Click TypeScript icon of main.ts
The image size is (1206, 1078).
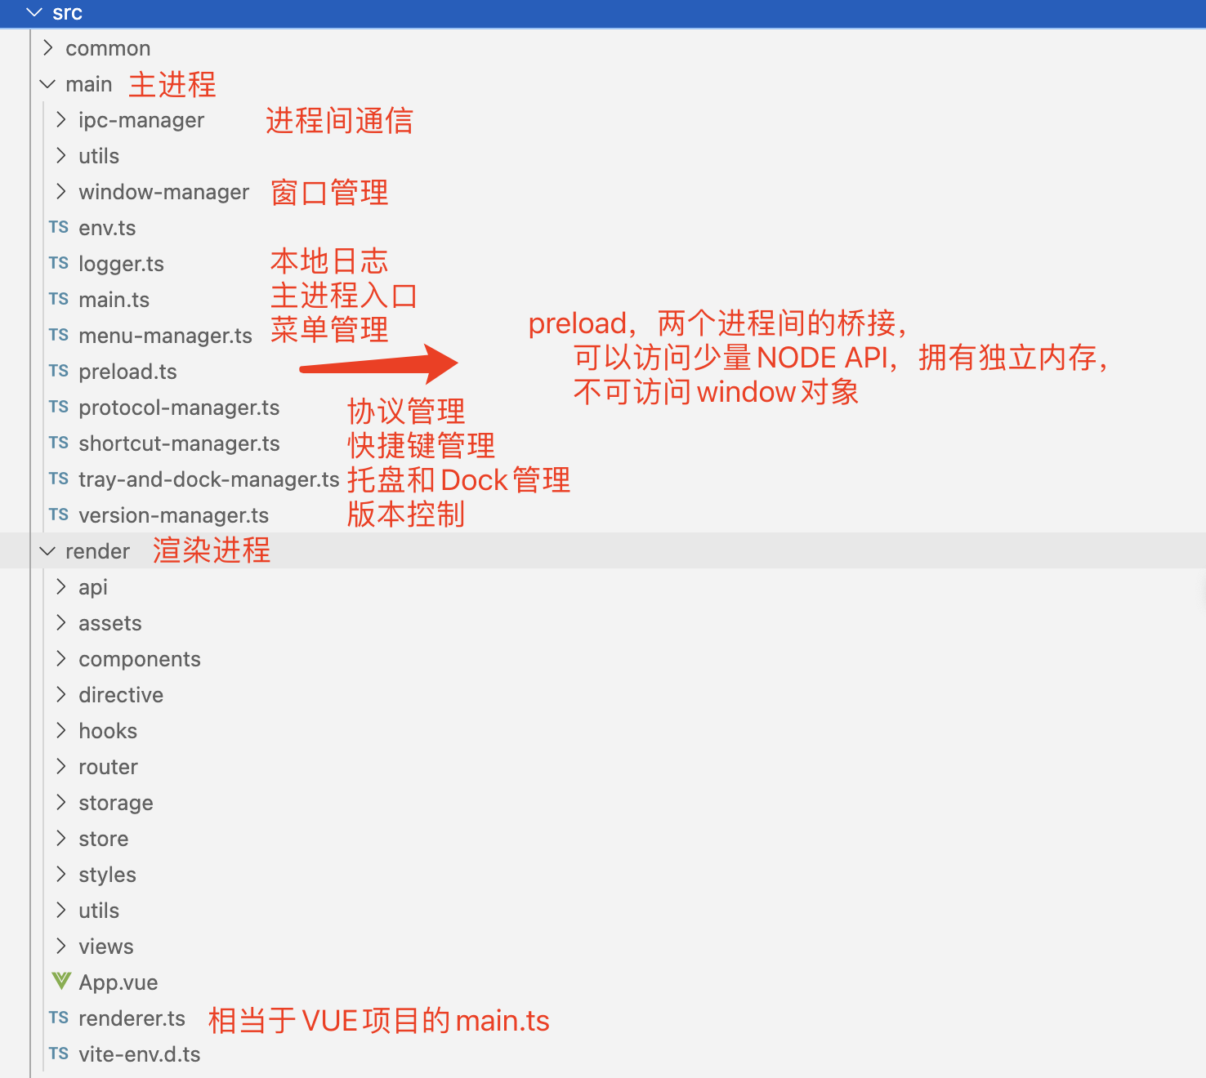[59, 299]
